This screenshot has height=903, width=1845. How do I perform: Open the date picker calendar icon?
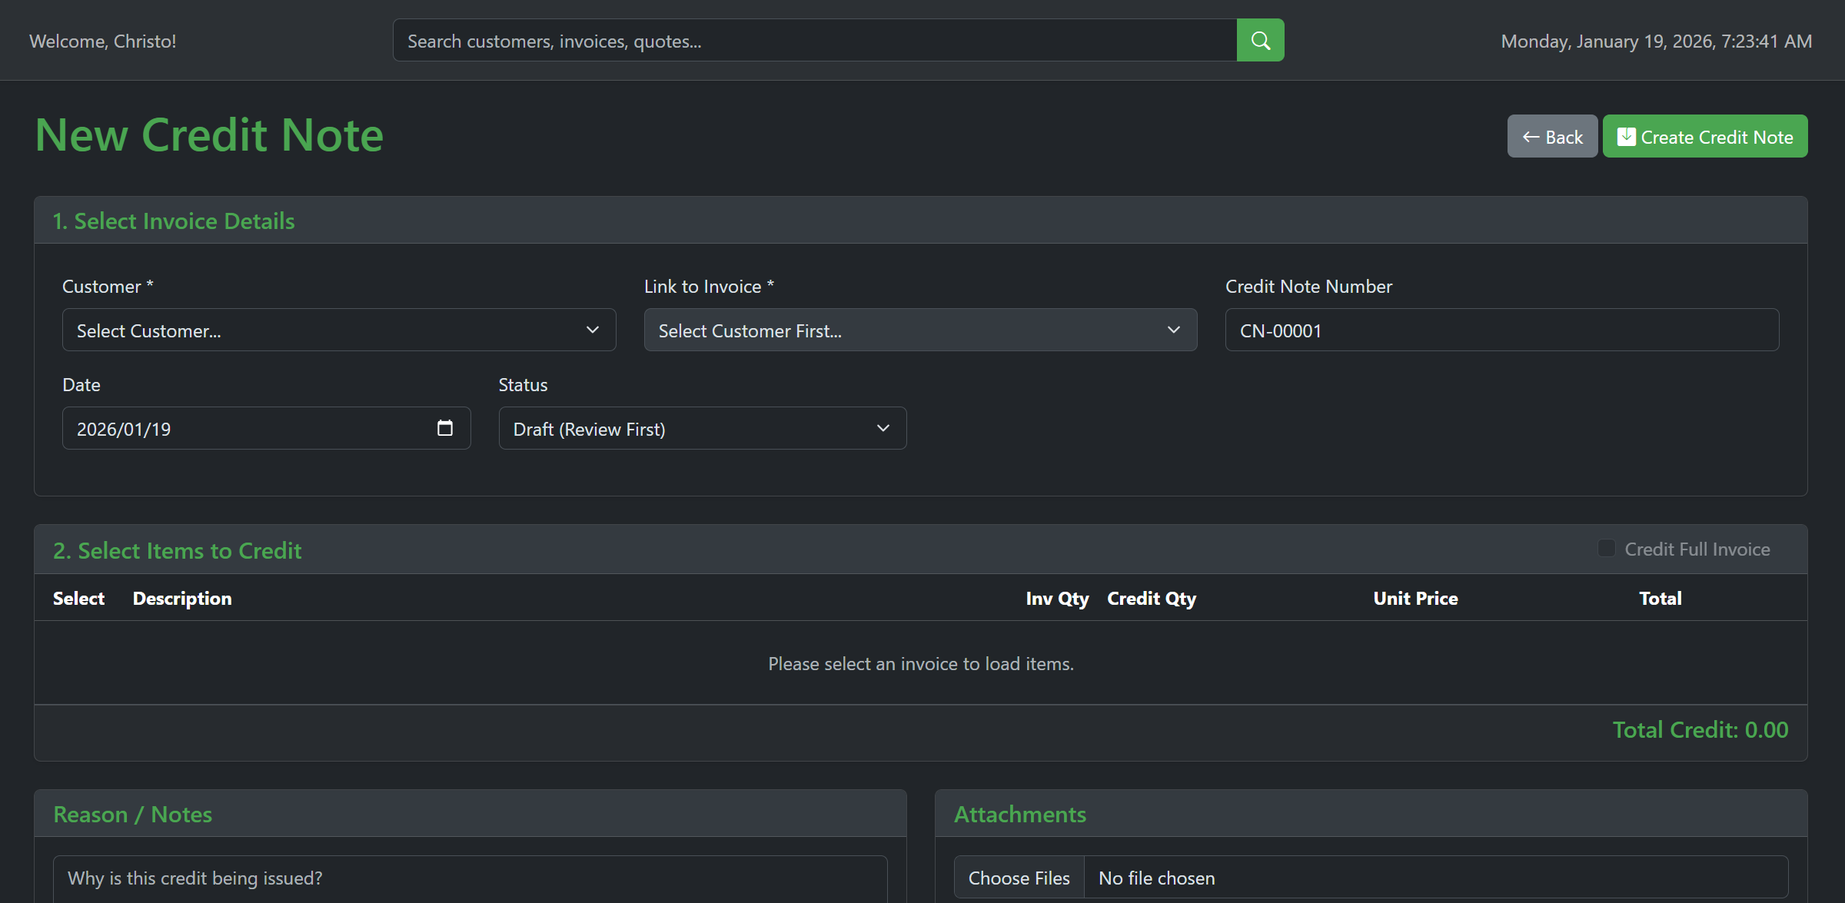tap(444, 428)
